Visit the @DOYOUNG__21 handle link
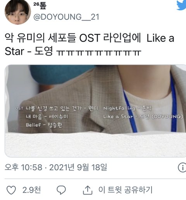 (x=66, y=17)
